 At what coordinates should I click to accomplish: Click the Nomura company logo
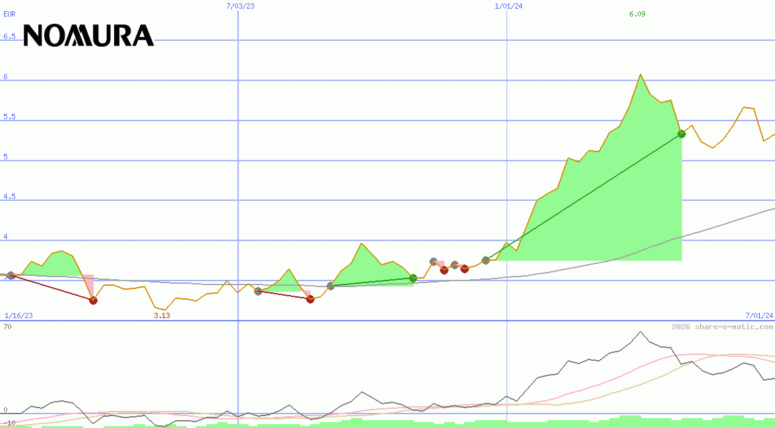[88, 35]
